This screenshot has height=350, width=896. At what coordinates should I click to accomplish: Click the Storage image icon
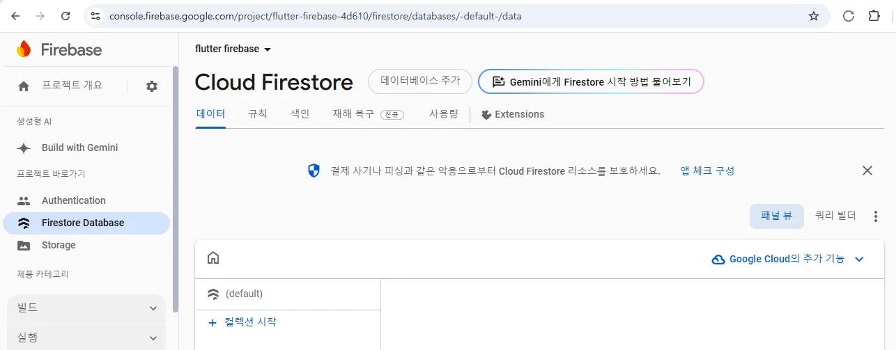pos(24,245)
